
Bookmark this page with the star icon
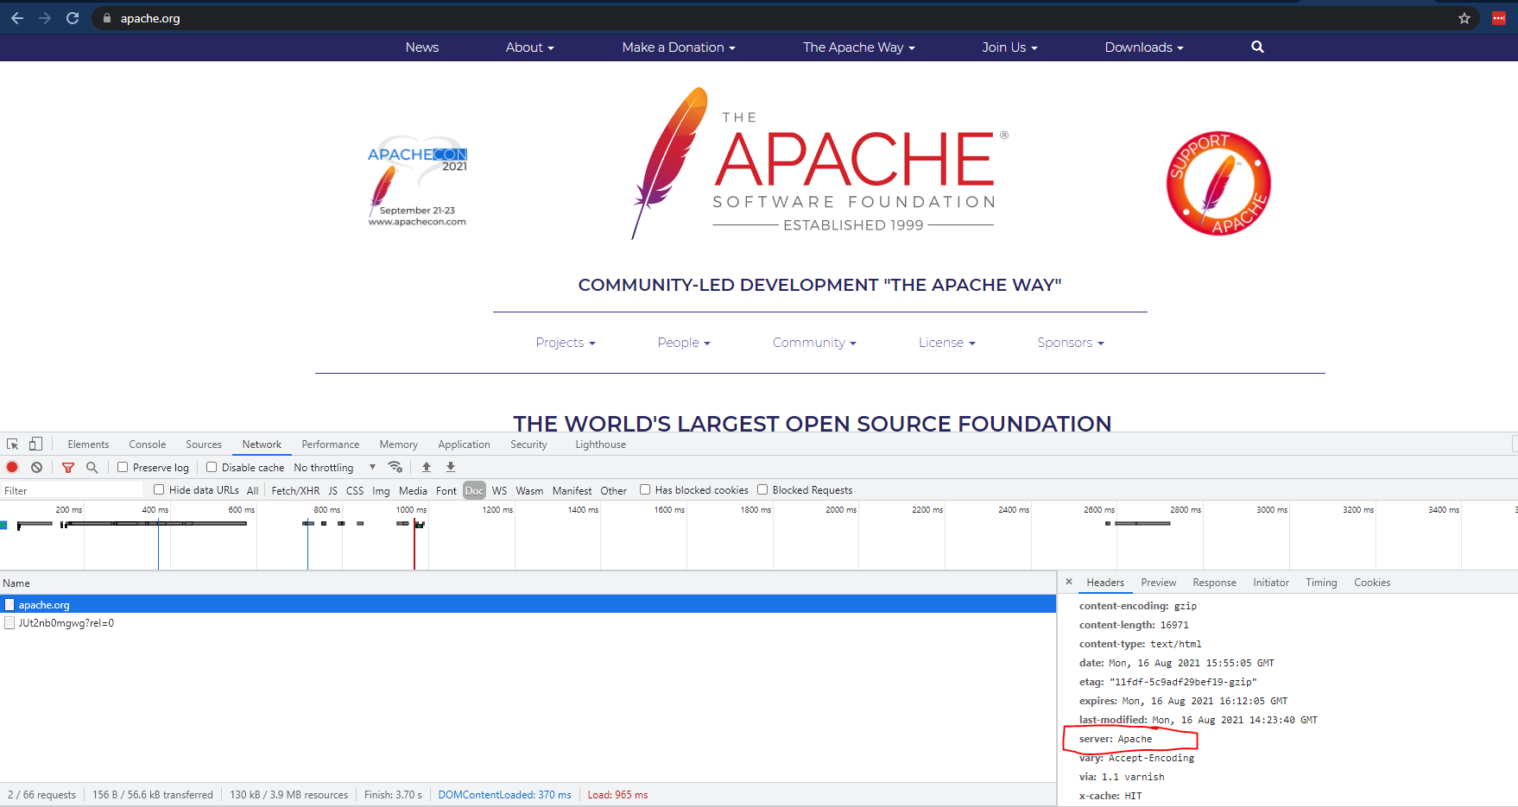click(x=1464, y=18)
